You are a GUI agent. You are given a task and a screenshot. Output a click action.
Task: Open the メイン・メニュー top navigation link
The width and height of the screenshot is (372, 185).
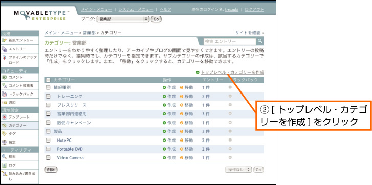(97, 10)
